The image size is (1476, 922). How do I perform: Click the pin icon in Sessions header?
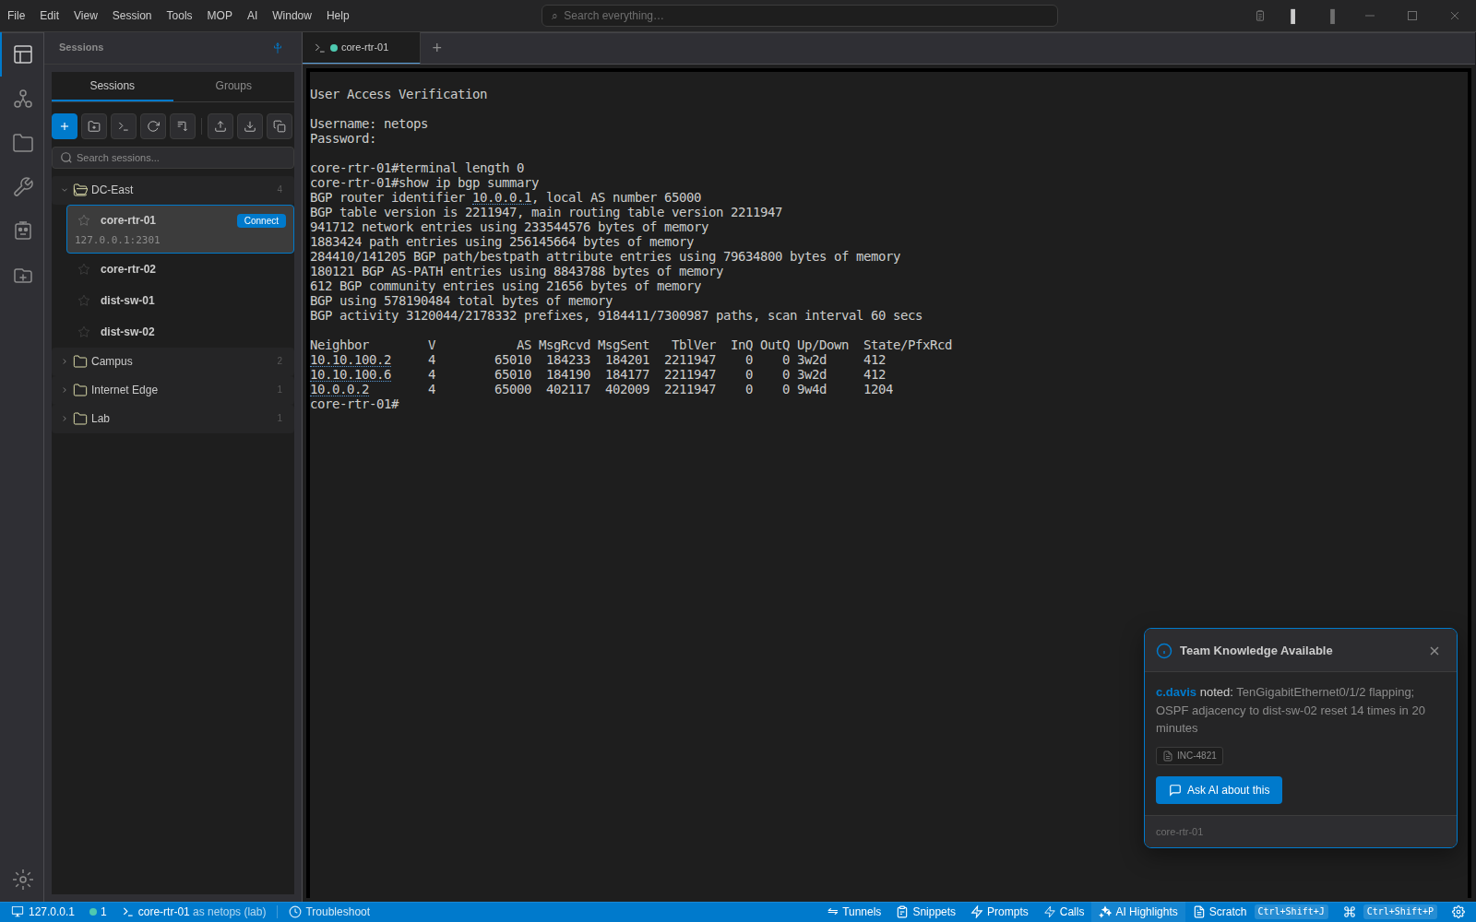(x=278, y=48)
